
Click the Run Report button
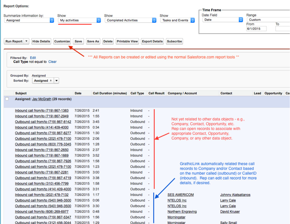pos(14,41)
